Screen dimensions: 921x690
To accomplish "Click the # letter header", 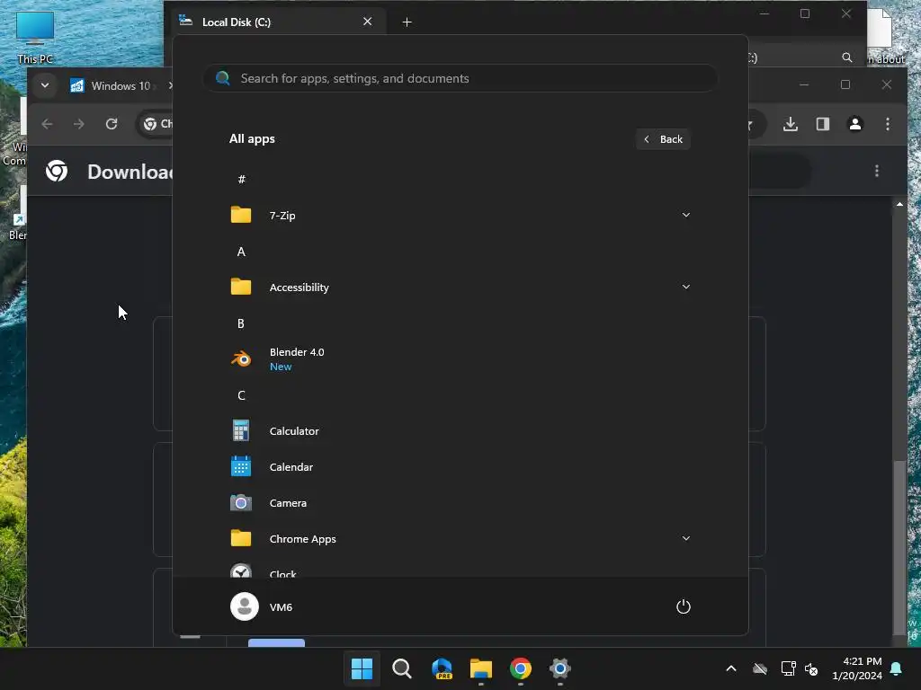I will tap(241, 180).
